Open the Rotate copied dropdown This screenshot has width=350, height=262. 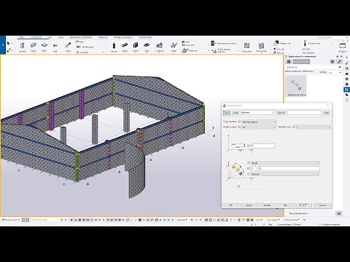click(259, 127)
